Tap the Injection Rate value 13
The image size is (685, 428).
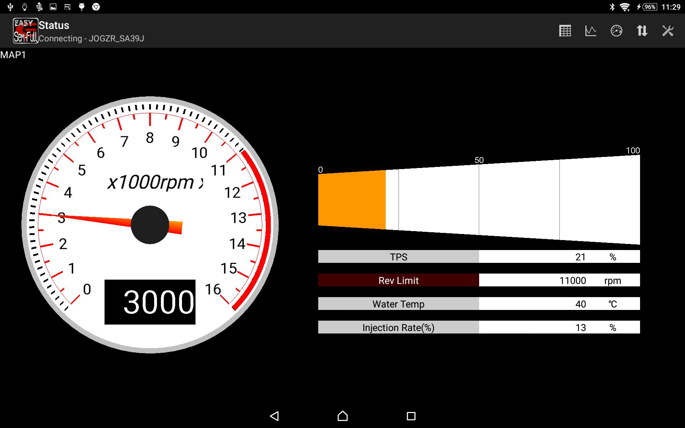tap(580, 327)
